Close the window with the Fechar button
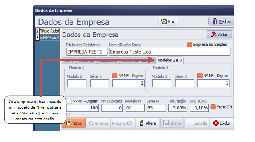Image resolution: width=255 pixels, height=142 pixels. coord(221,21)
